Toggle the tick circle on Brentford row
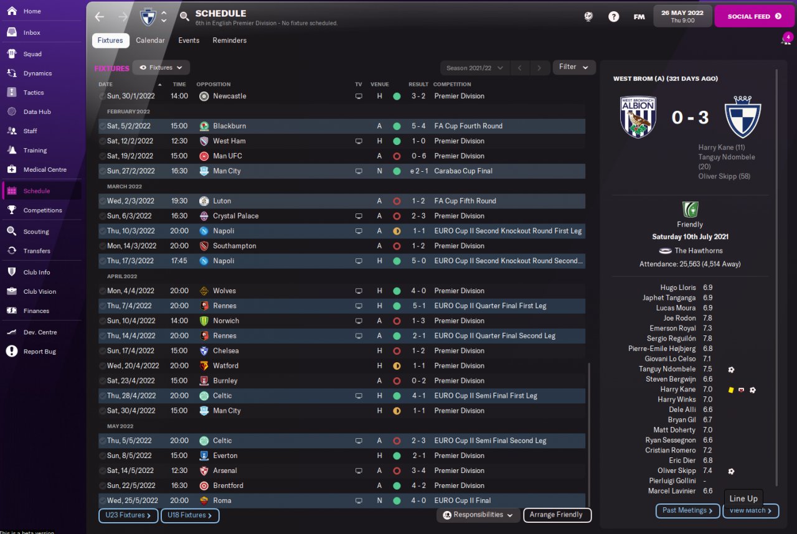Screen dimensions: 797x534 pos(102,485)
